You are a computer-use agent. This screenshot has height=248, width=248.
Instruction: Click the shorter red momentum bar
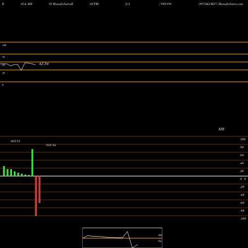coord(40,189)
